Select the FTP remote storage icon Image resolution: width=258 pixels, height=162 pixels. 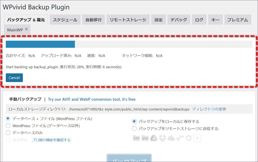136,138
